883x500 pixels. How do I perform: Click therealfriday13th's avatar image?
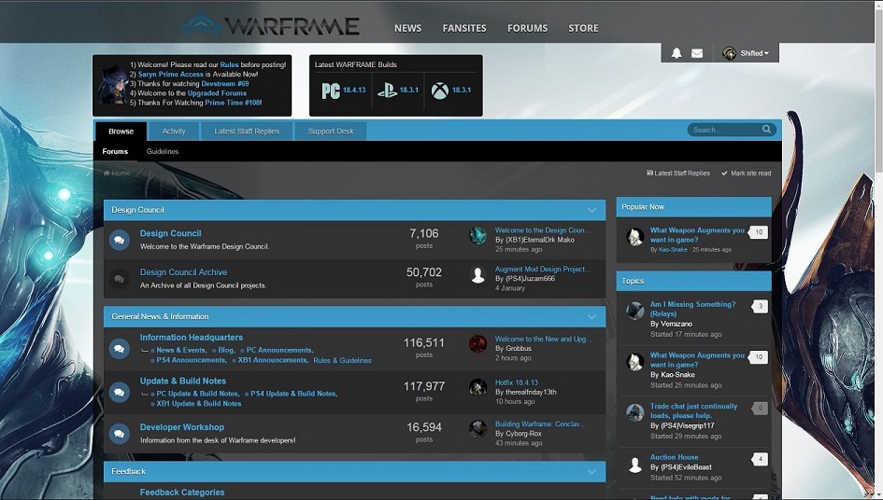click(x=477, y=387)
